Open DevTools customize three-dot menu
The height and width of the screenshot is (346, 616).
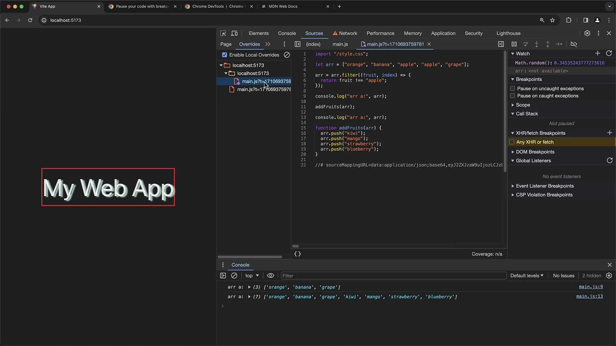click(x=598, y=33)
